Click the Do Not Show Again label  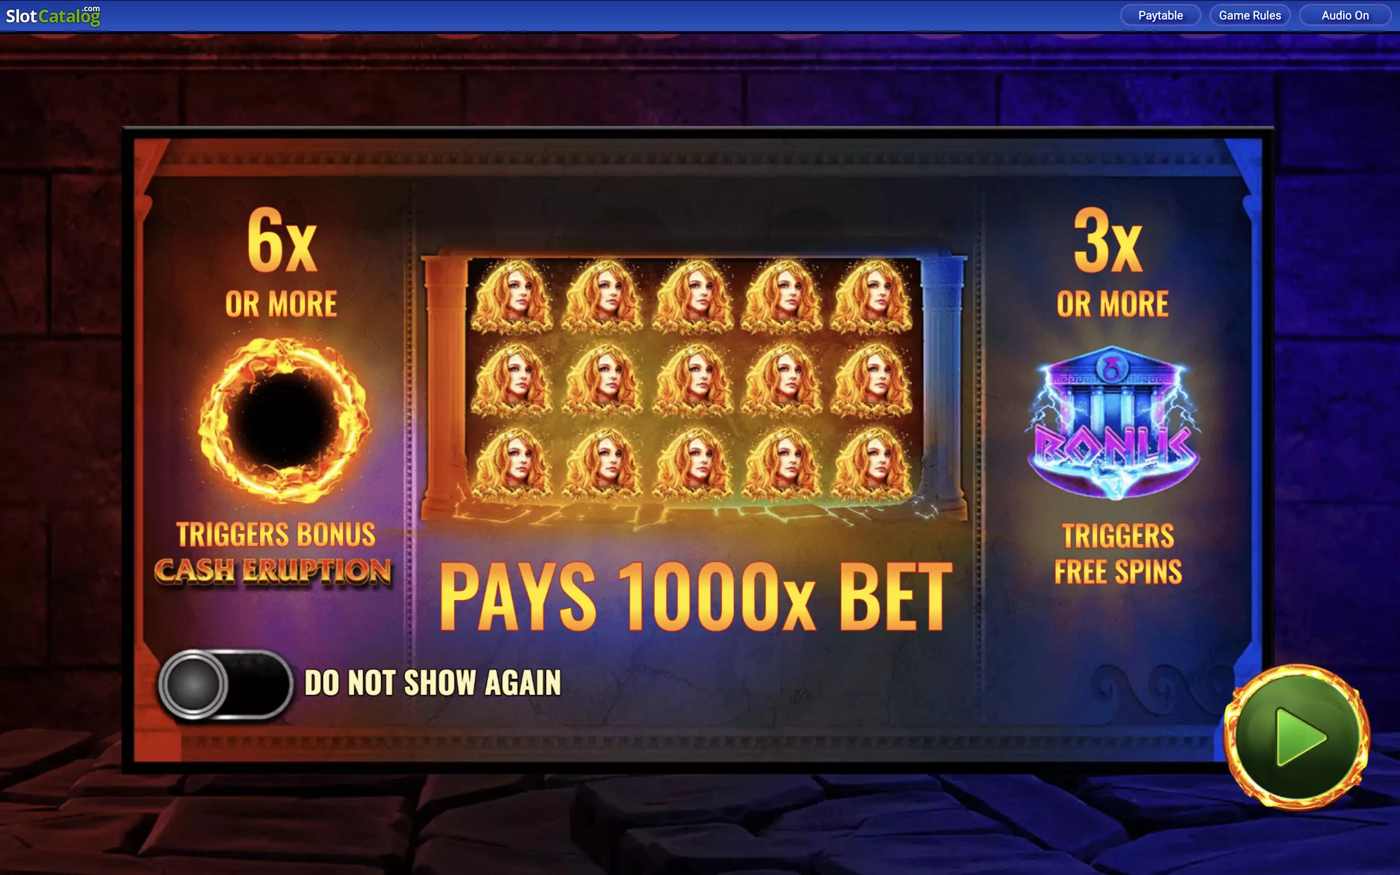tap(433, 683)
